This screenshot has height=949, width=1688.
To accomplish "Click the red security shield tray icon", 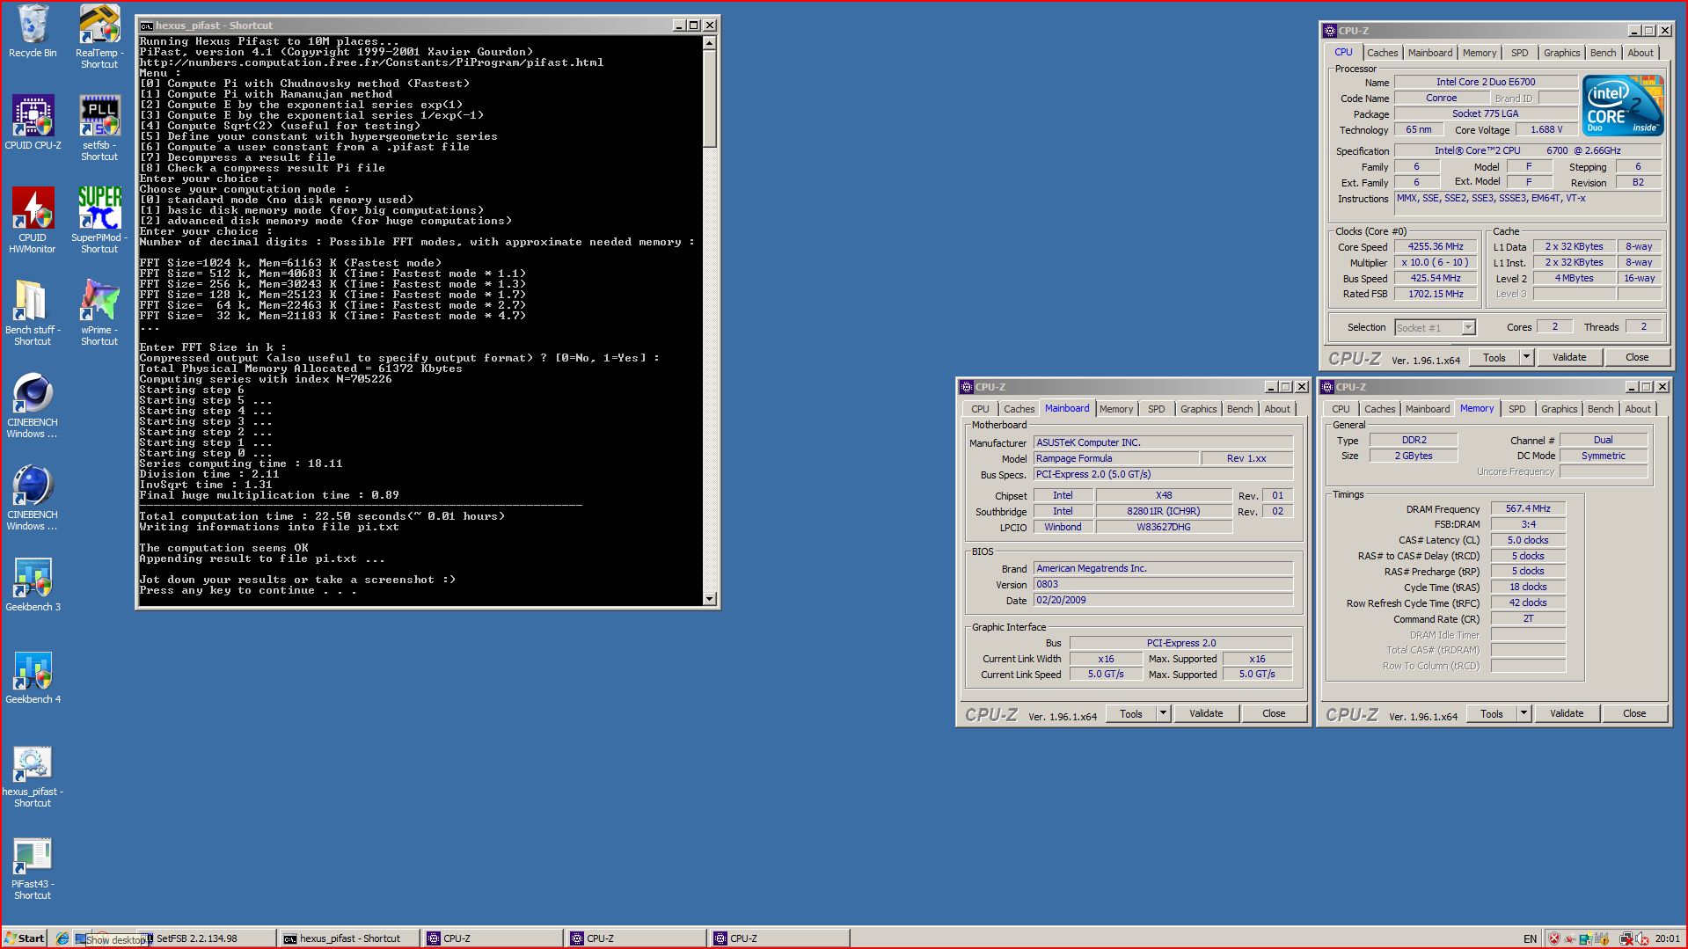I will click(1553, 938).
